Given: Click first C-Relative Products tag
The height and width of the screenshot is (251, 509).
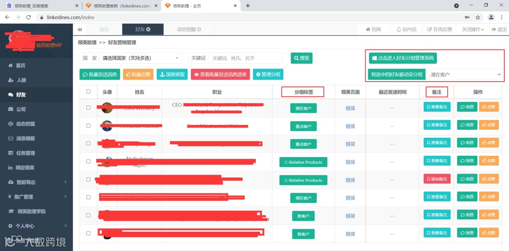Looking at the screenshot, I should (303, 162).
